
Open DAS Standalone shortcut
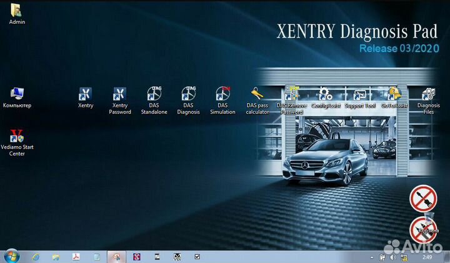[154, 94]
